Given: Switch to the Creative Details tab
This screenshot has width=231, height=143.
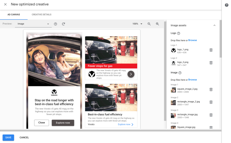Looking at the screenshot, I should click(42, 14).
